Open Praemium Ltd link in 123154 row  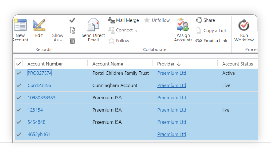pos(172,110)
